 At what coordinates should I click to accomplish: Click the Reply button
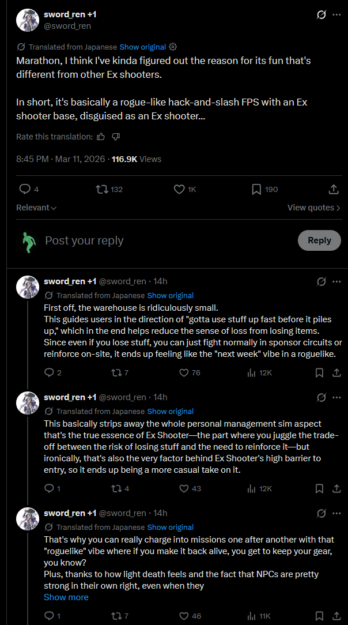click(x=319, y=240)
